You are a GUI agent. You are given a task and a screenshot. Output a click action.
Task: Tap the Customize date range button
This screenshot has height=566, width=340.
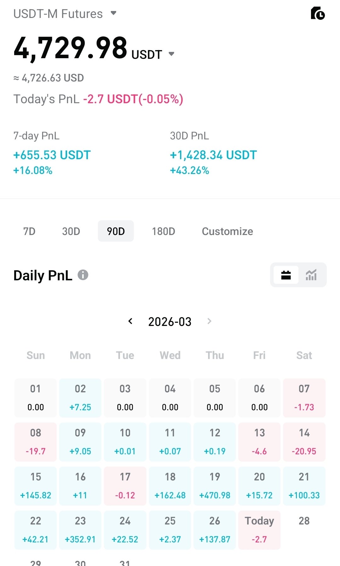227,231
